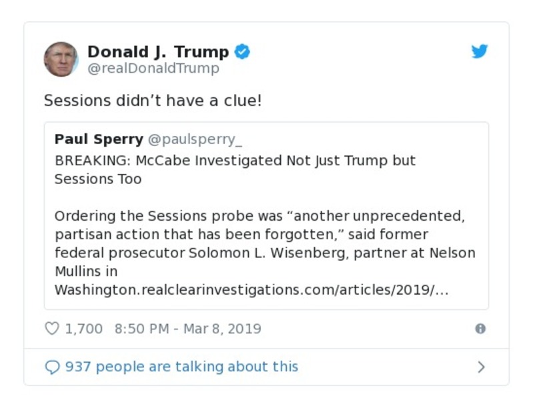
Task: Click the speech bubble reply icon
Action: [x=52, y=367]
